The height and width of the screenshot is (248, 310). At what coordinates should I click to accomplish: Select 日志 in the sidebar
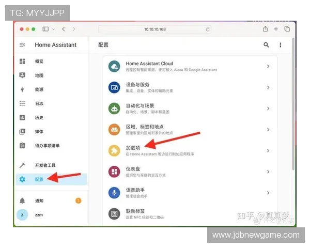[x=51, y=103]
